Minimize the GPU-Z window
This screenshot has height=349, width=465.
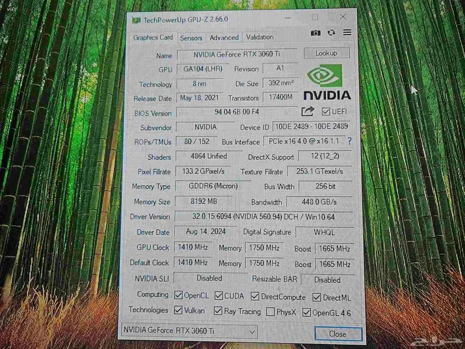(288, 18)
